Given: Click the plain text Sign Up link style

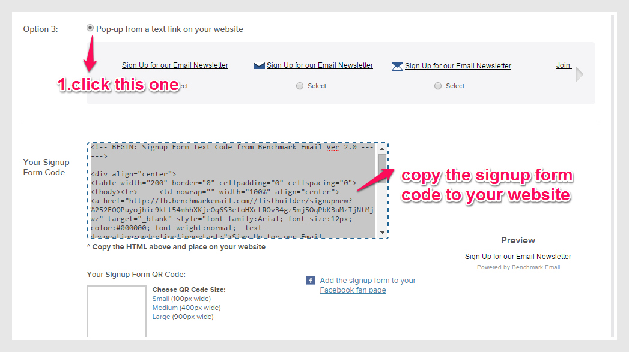Looking at the screenshot, I should coord(175,65).
